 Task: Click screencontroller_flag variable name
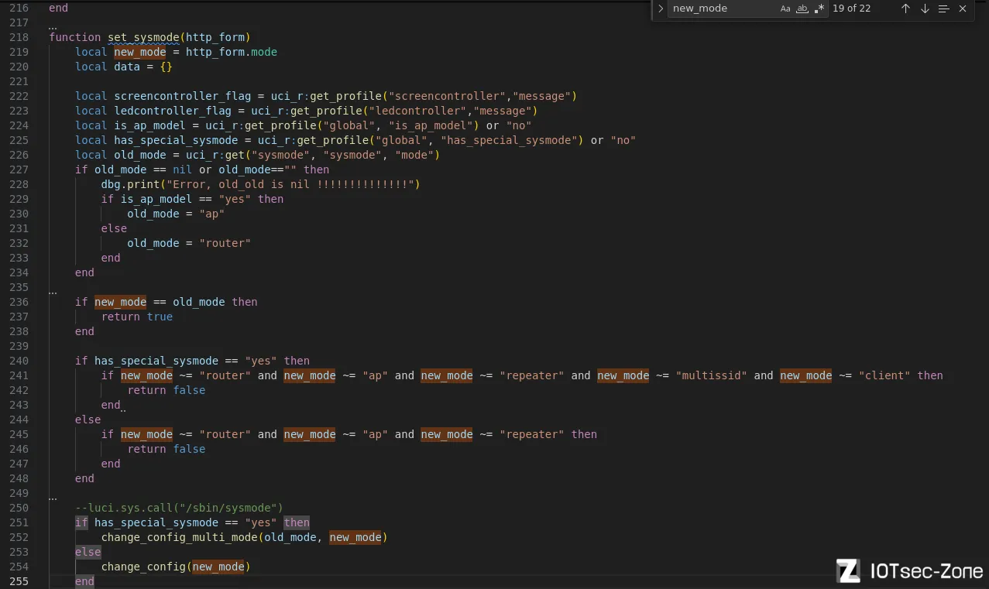click(183, 96)
